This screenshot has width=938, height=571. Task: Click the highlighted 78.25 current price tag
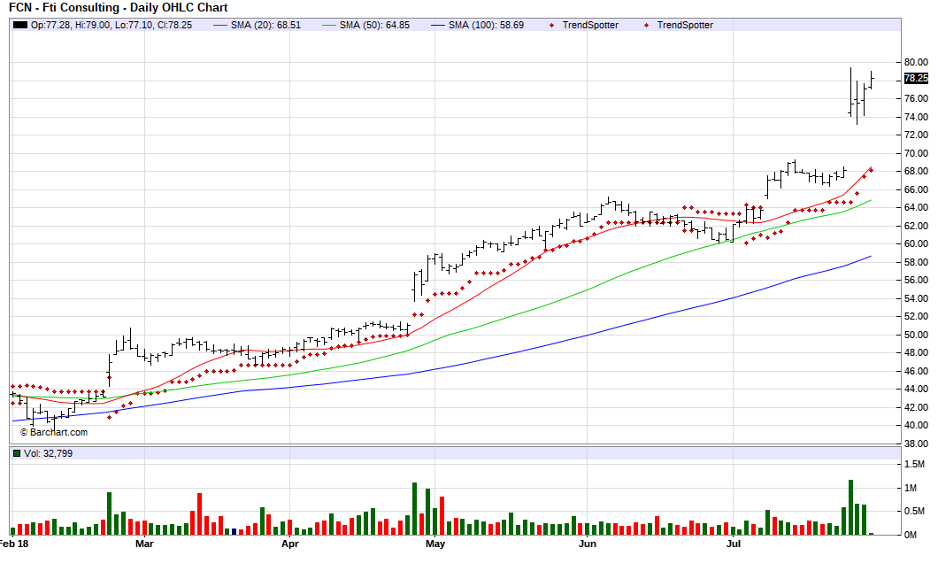[x=916, y=79]
